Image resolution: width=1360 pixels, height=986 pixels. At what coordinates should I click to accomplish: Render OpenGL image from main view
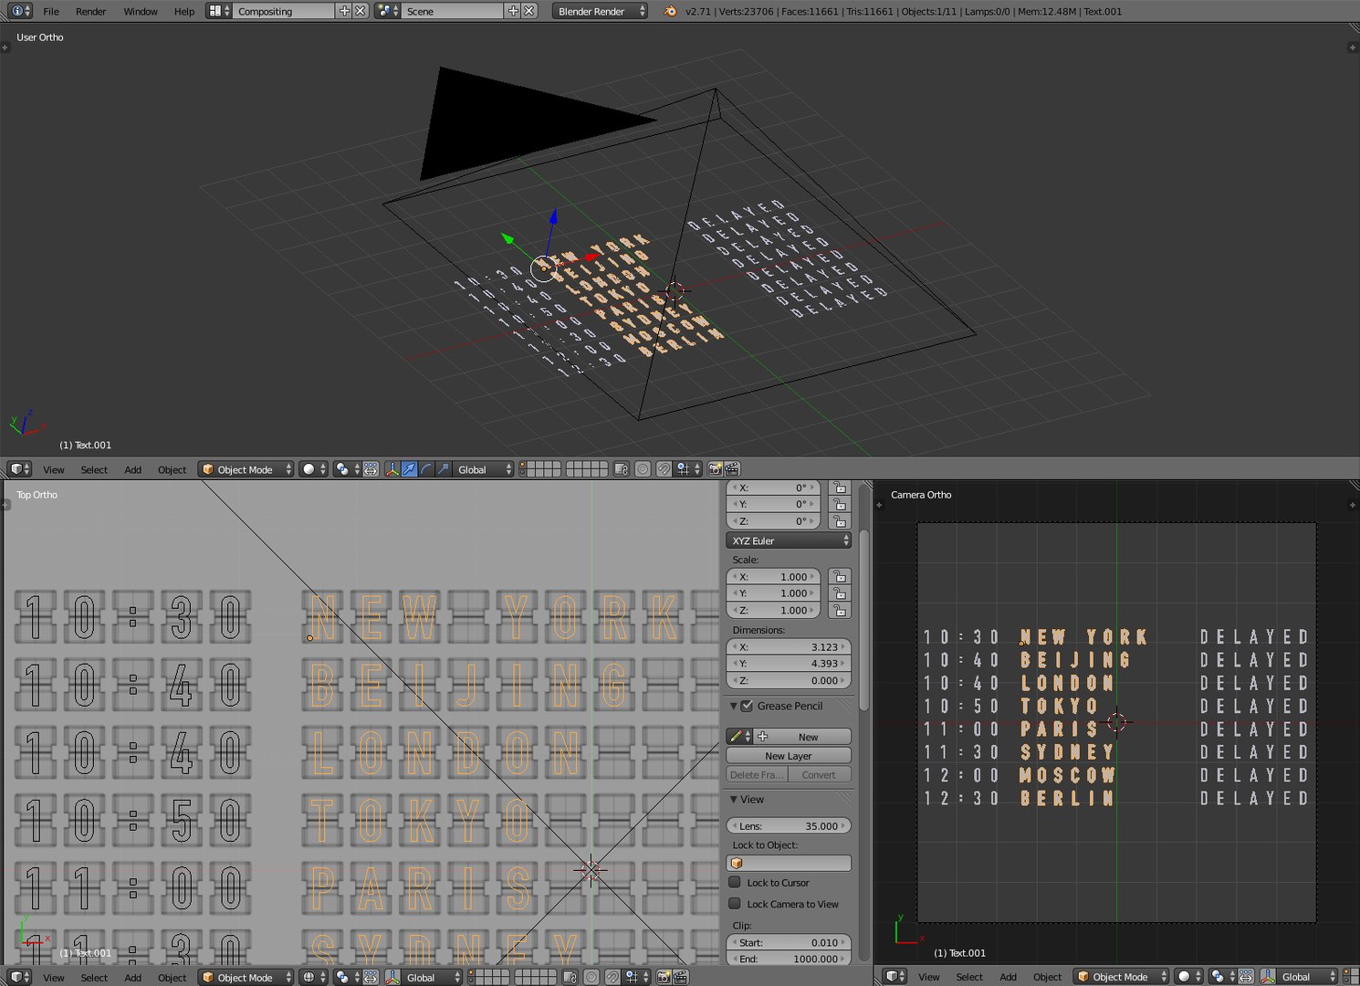716,469
